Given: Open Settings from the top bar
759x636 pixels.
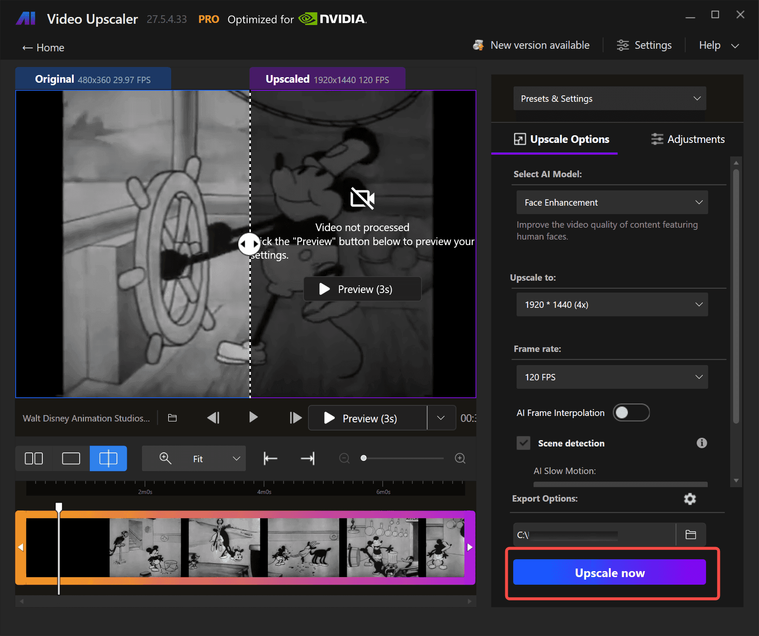Looking at the screenshot, I should click(x=644, y=45).
